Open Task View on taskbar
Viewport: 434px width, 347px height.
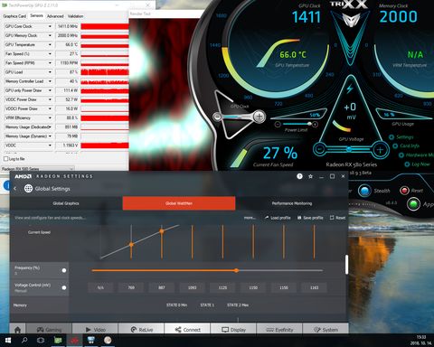coord(41,341)
